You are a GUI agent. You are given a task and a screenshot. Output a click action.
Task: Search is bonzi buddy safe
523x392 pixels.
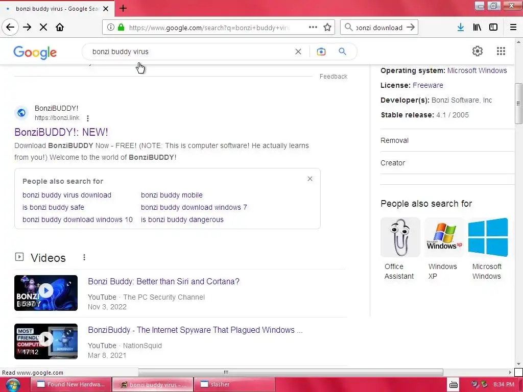[x=53, y=207]
